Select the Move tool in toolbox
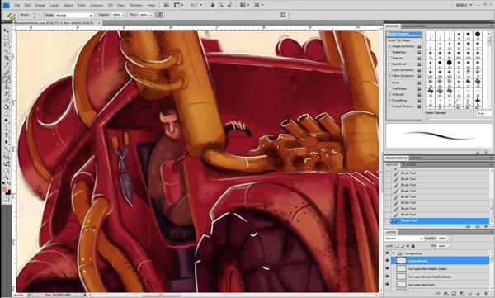The width and height of the screenshot is (495, 298). tap(7, 31)
